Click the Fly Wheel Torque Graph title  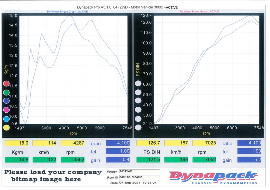[67, 12]
